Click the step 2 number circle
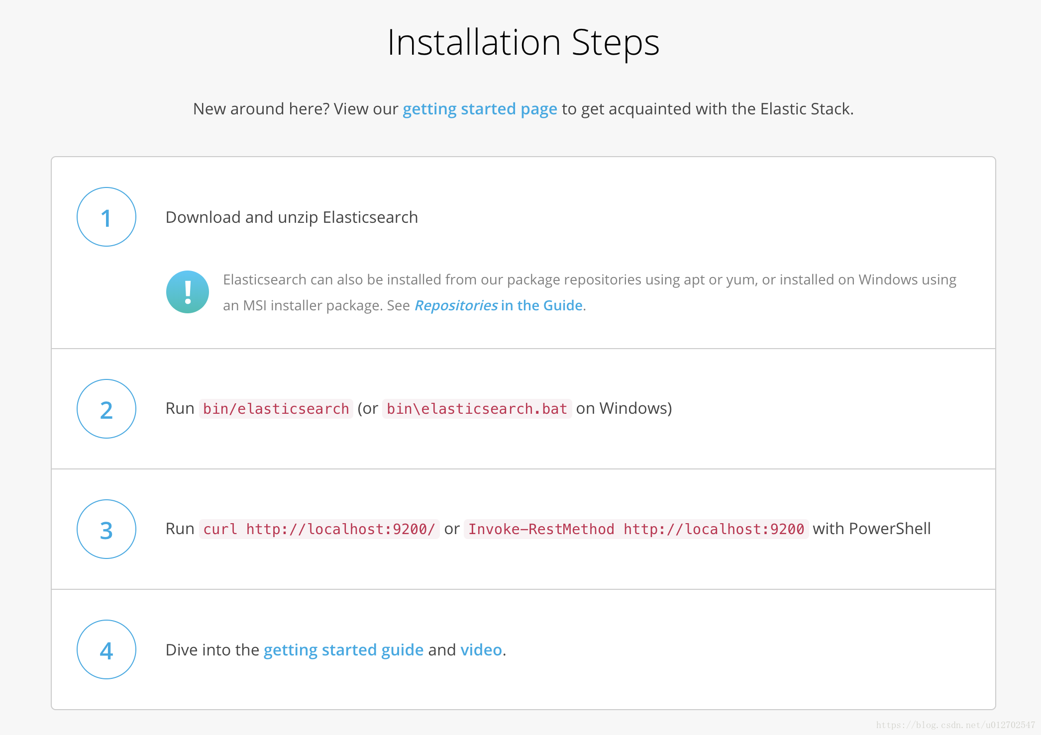This screenshot has height=735, width=1041. pyautogui.click(x=106, y=409)
